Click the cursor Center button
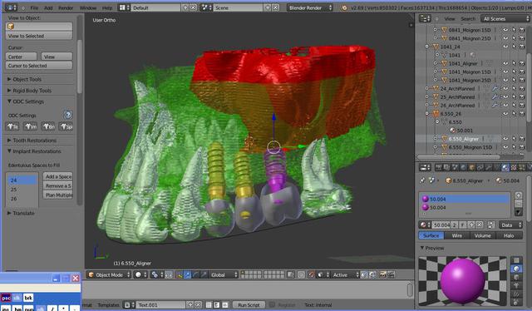The width and height of the screenshot is (532, 311). click(22, 57)
